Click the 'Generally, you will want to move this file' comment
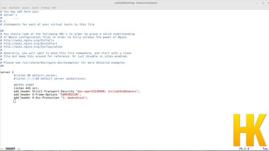 pyautogui.click(x=66, y=53)
